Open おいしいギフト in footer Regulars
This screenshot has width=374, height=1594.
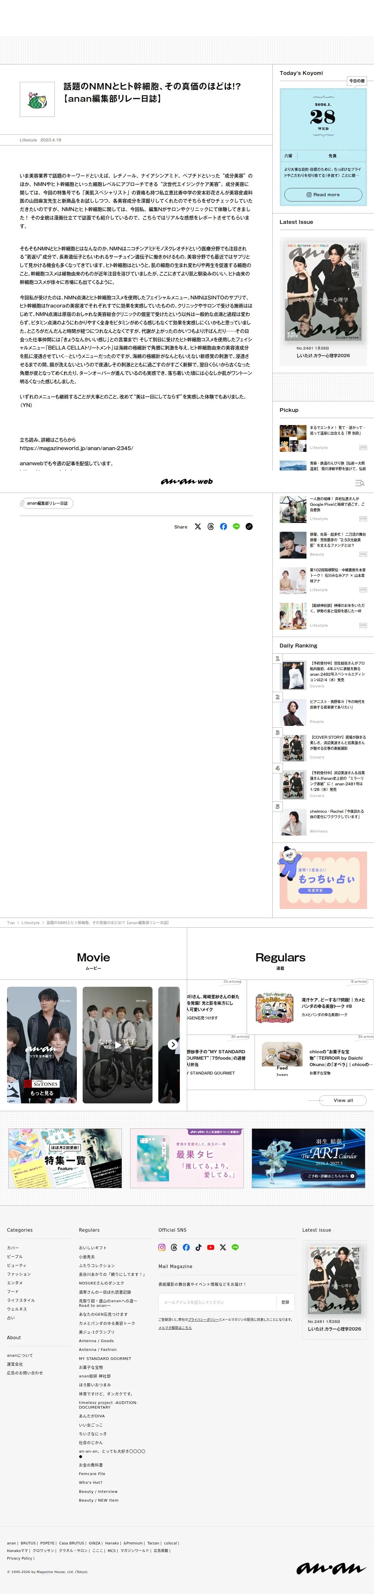[93, 1247]
